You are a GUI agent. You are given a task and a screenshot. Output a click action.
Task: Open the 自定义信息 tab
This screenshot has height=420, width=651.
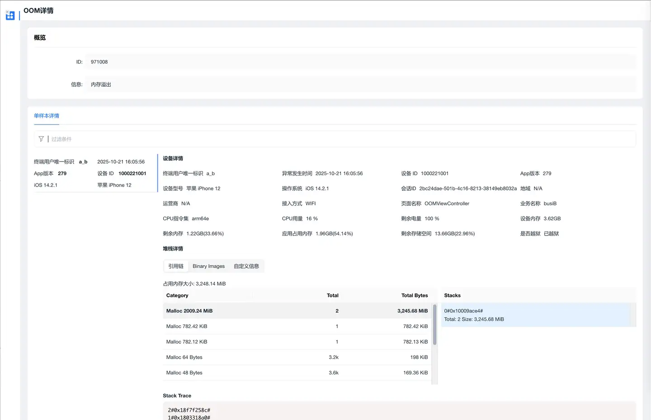pyautogui.click(x=246, y=266)
